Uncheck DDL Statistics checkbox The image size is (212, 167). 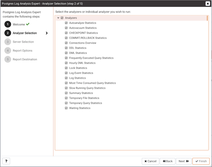[66, 48]
